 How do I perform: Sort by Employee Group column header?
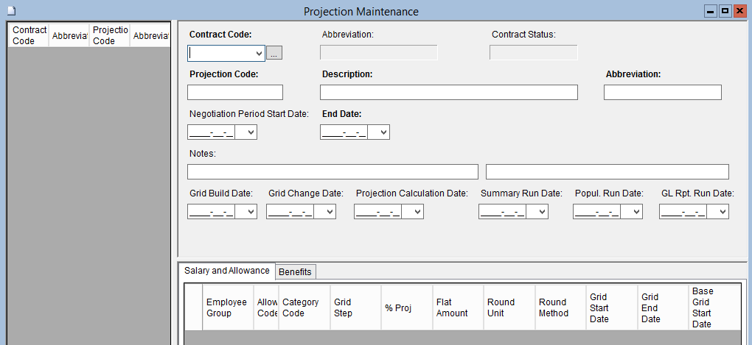pyautogui.click(x=227, y=307)
